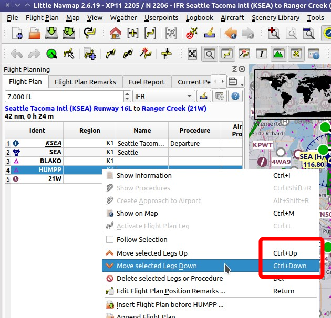This screenshot has width=331, height=318.
Task: Click the append flight plan plus icon
Action: pyautogui.click(x=90, y=54)
